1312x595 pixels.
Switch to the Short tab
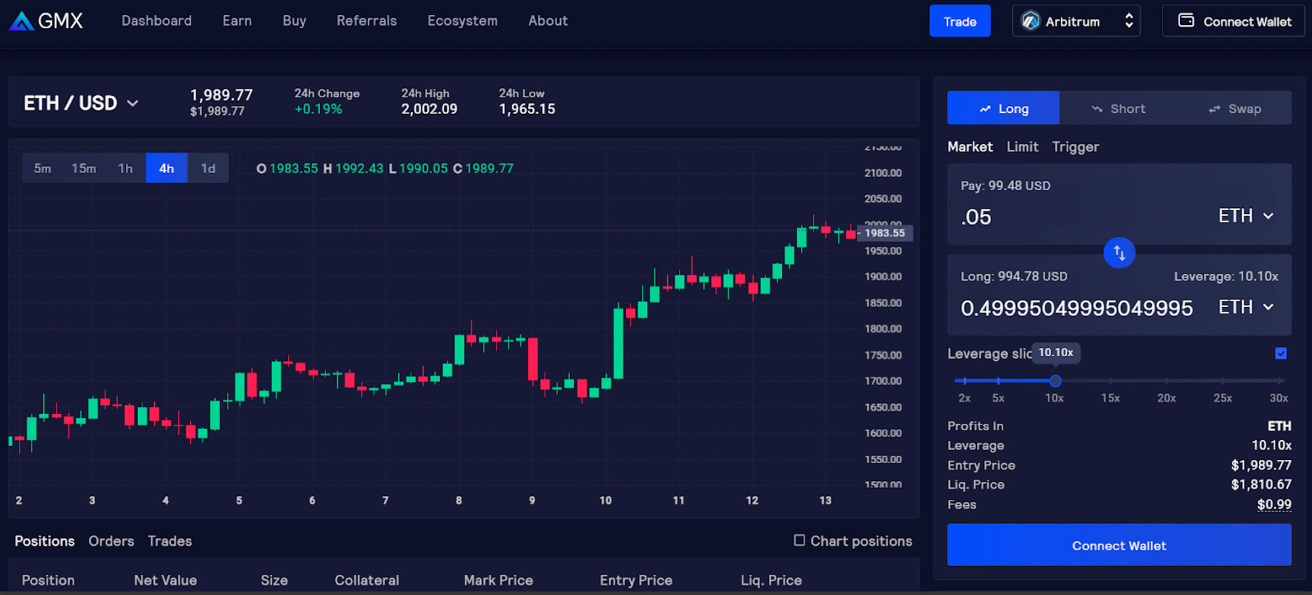pos(1118,108)
